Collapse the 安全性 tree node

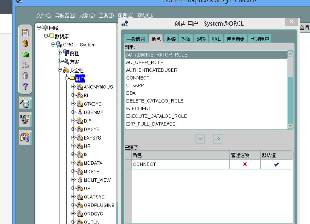pyautogui.click(x=60, y=70)
